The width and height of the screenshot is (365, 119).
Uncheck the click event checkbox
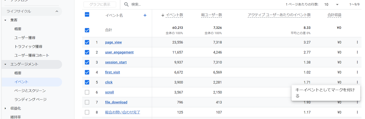[x=87, y=82]
